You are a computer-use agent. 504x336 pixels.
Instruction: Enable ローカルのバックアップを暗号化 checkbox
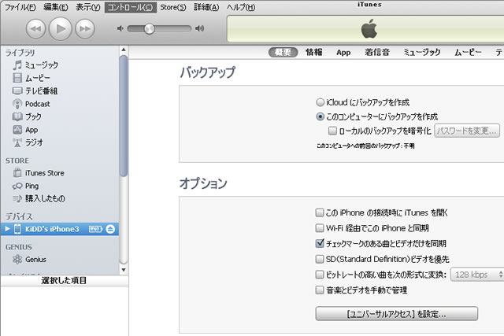pos(332,131)
